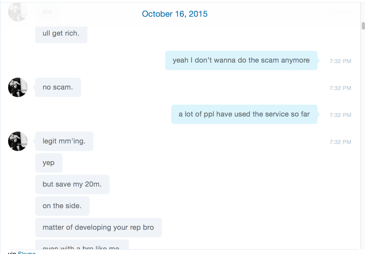The width and height of the screenshot is (365, 254).
Task: Click "yeah I don't wanna do the scam anymore" bubble
Action: [x=241, y=60]
